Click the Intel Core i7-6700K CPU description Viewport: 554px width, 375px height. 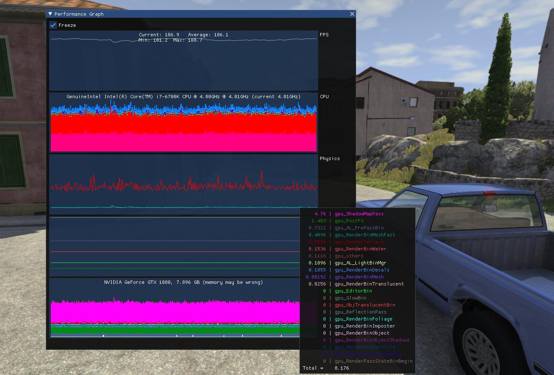(x=183, y=97)
